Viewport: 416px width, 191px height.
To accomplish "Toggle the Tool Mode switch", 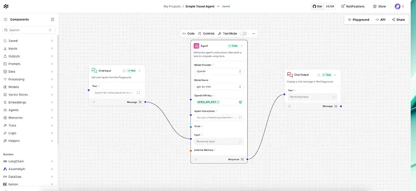I will (243, 34).
